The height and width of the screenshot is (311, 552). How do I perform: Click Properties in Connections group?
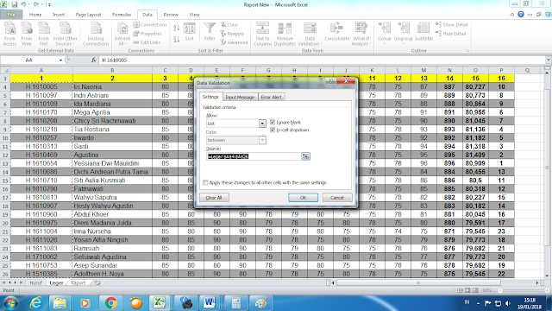147,34
